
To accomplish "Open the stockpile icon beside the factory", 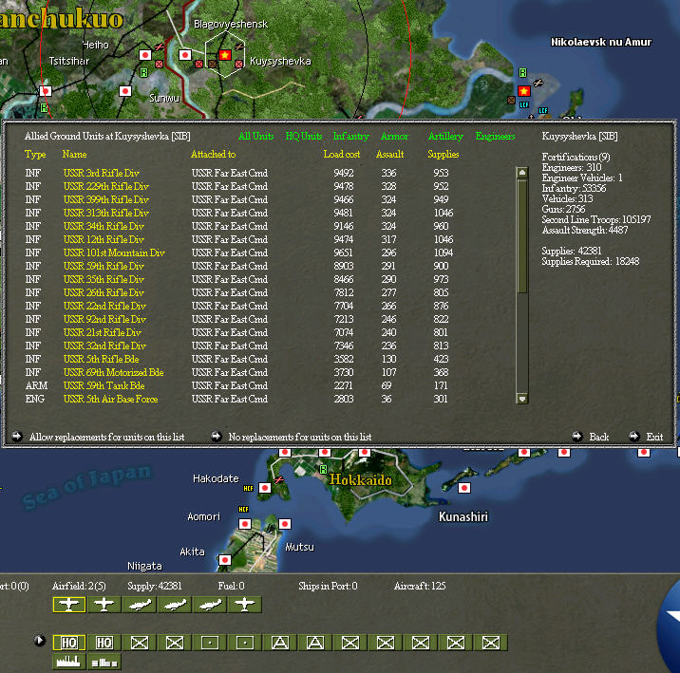I will pyautogui.click(x=104, y=662).
